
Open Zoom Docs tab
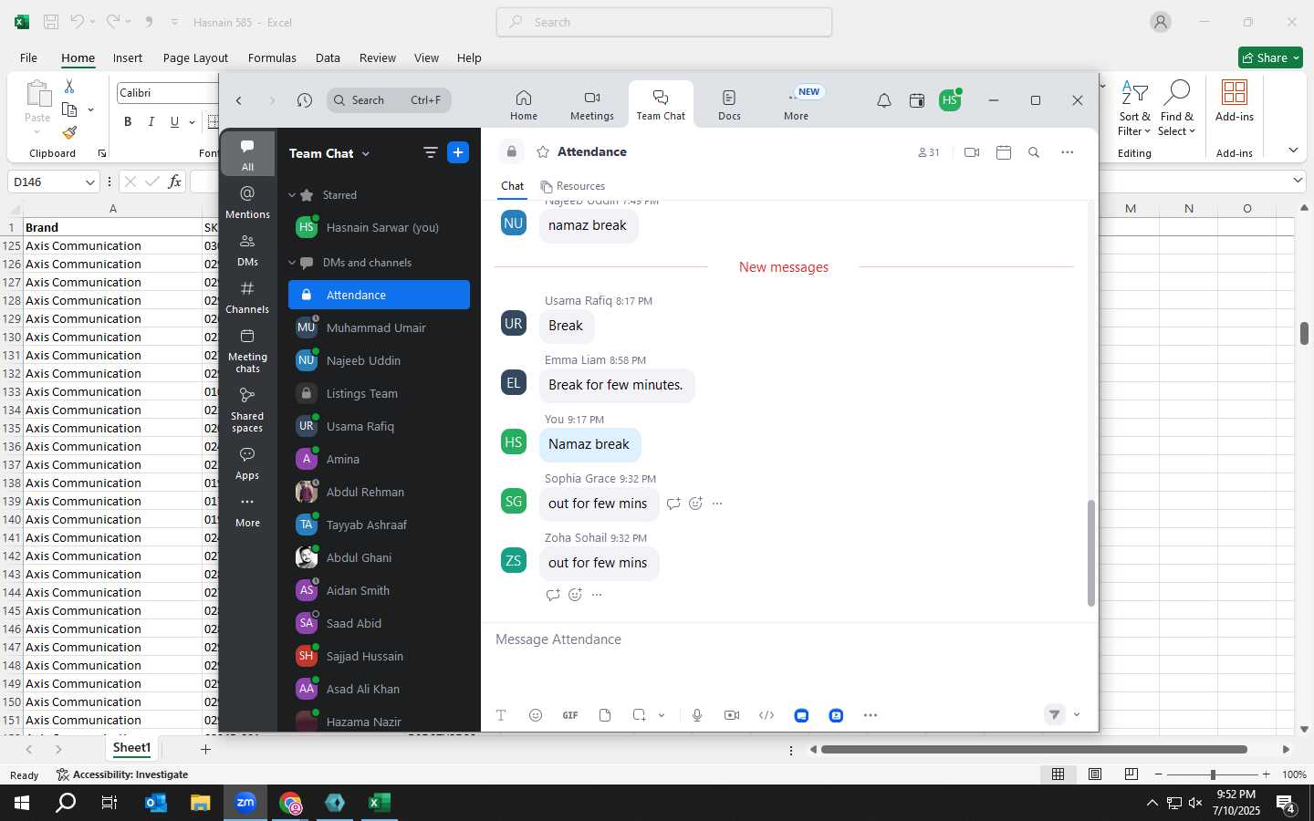[729, 105]
